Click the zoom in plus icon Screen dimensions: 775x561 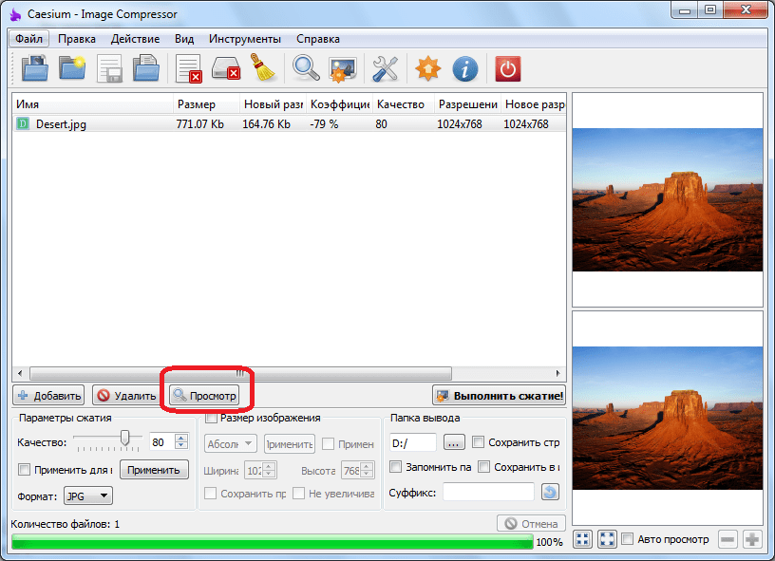pos(752,539)
